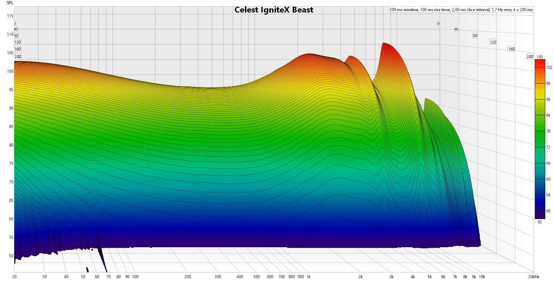Click the "5k" frequency label

click(429, 277)
